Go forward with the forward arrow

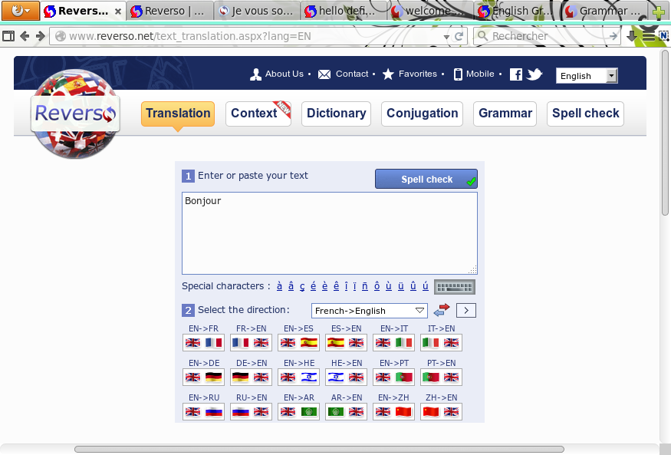coord(40,36)
